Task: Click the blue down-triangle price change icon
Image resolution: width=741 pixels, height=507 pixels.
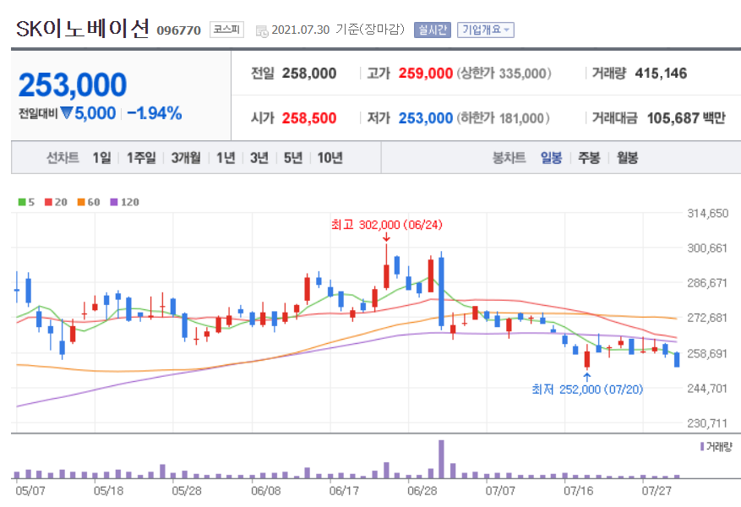Action: click(67, 113)
